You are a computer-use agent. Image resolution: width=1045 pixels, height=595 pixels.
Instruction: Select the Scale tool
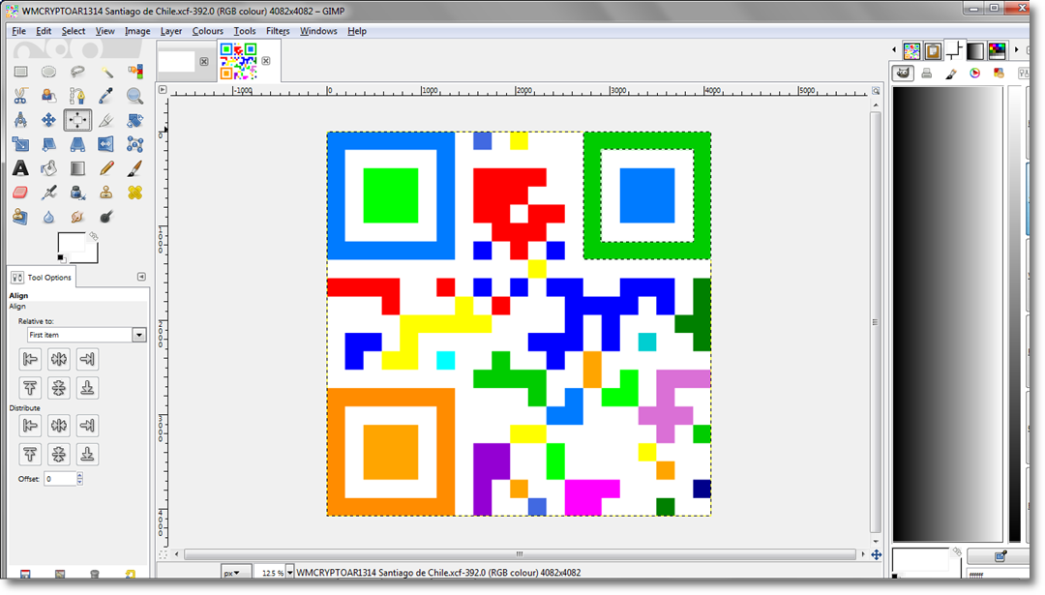point(20,144)
